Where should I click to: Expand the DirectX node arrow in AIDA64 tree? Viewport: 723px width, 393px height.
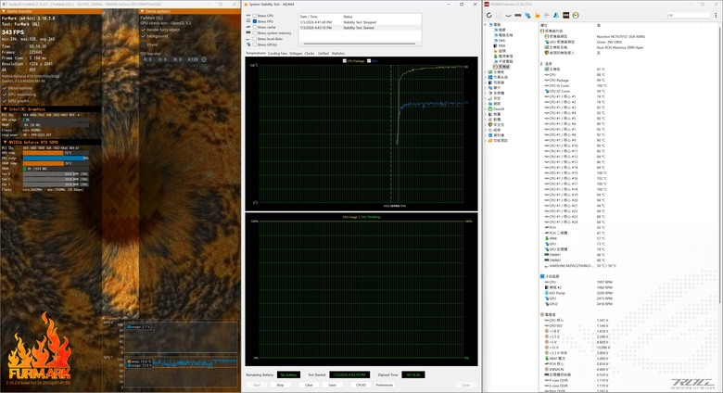click(x=486, y=108)
